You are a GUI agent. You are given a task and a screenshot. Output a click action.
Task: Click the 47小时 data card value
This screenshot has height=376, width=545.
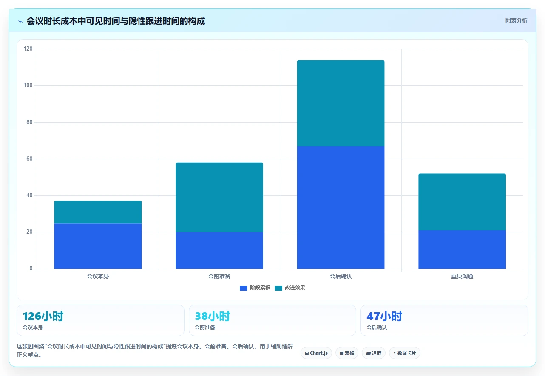384,316
